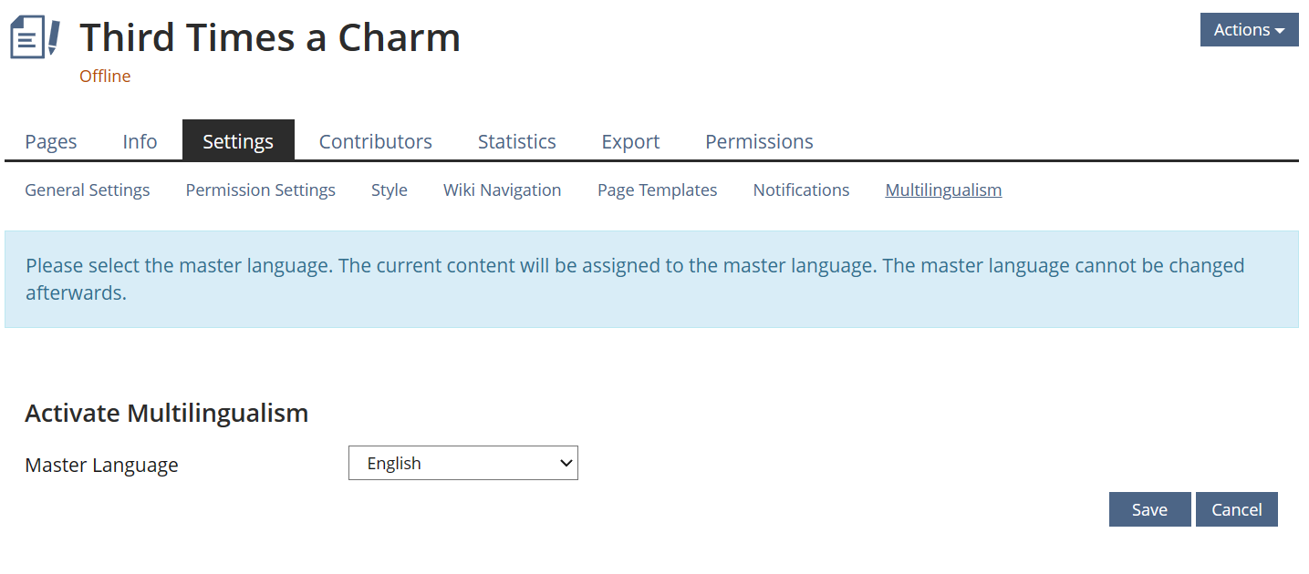
Task: Switch to the Pages tab
Action: [51, 141]
